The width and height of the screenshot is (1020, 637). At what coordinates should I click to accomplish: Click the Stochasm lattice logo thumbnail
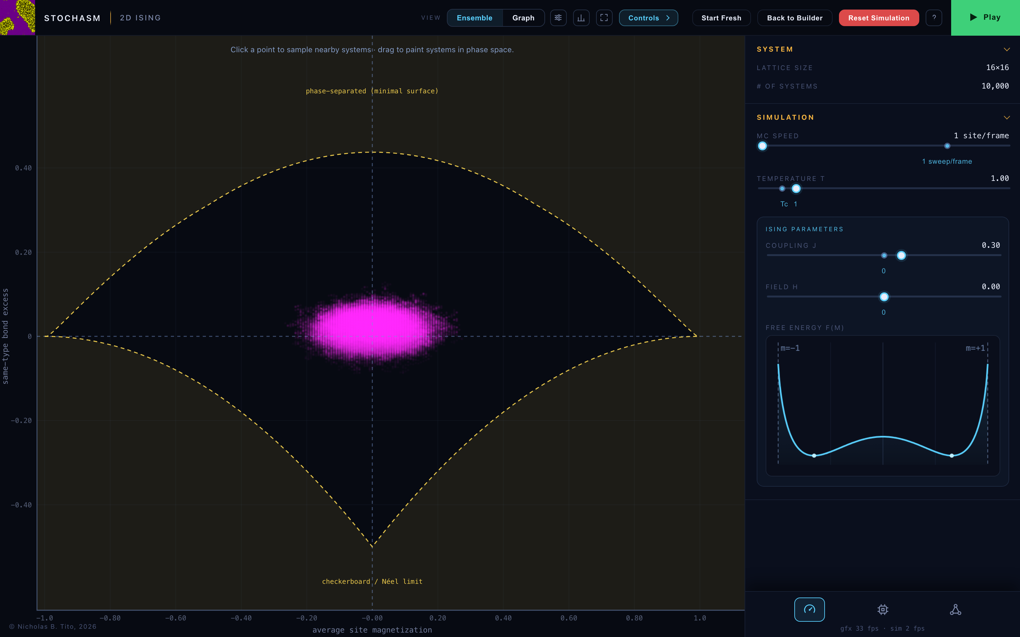(18, 18)
